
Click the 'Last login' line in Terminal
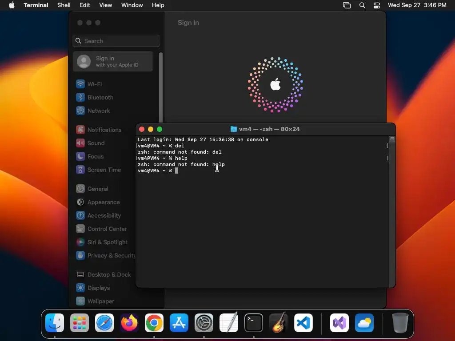[203, 139]
